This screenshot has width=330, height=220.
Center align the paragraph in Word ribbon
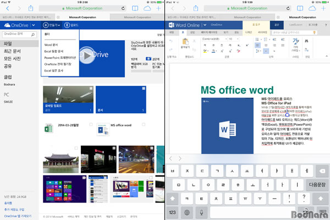[x=266, y=45]
